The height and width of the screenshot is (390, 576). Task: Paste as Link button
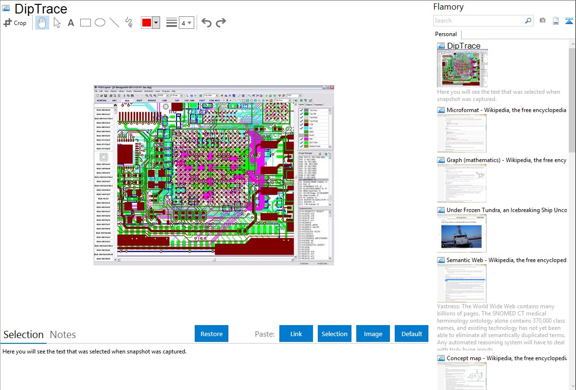coord(296,334)
